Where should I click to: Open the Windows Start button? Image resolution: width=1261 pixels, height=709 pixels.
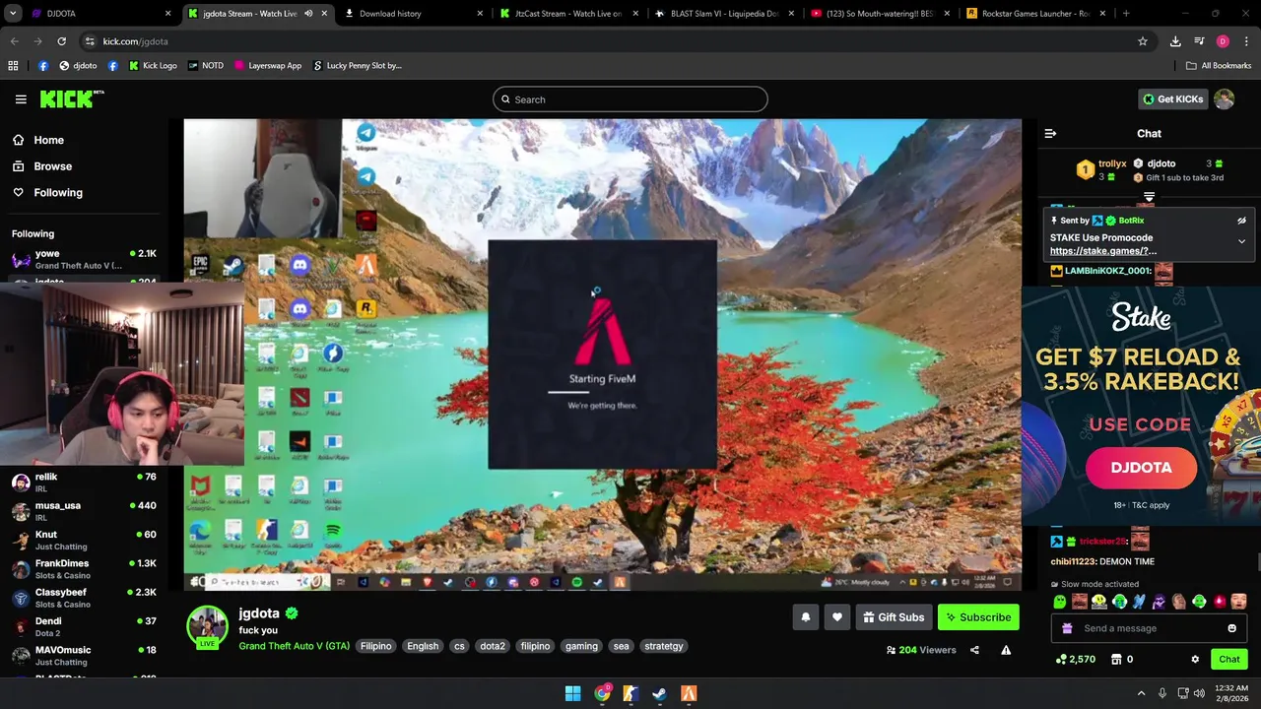point(572,693)
